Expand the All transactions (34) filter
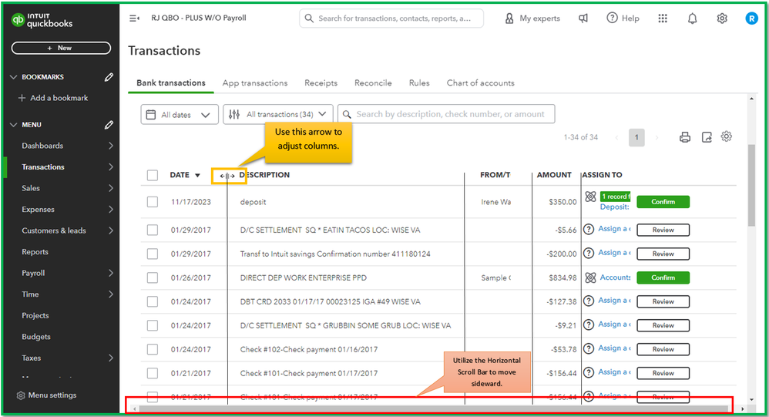This screenshot has height=417, width=769. [278, 115]
